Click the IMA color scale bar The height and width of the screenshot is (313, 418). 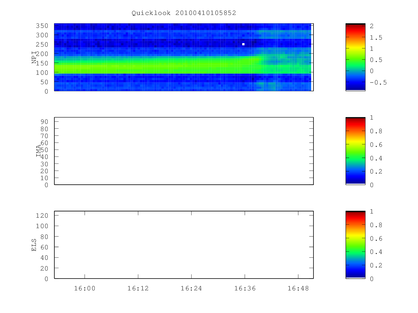click(x=355, y=151)
